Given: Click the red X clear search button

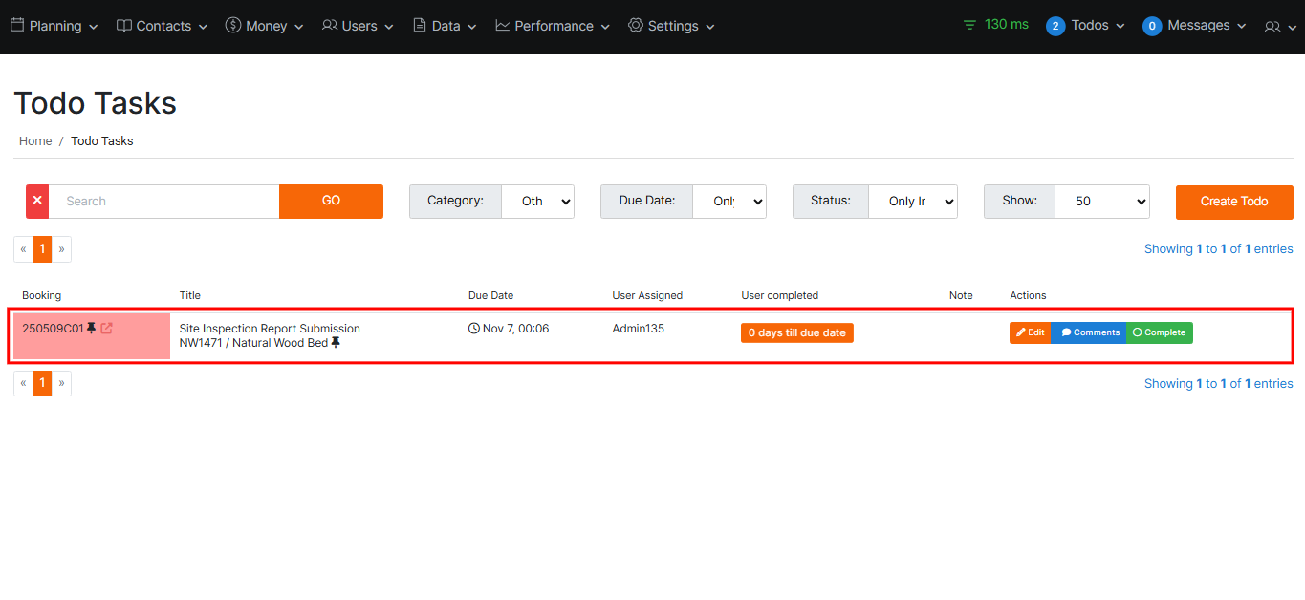Looking at the screenshot, I should point(37,202).
